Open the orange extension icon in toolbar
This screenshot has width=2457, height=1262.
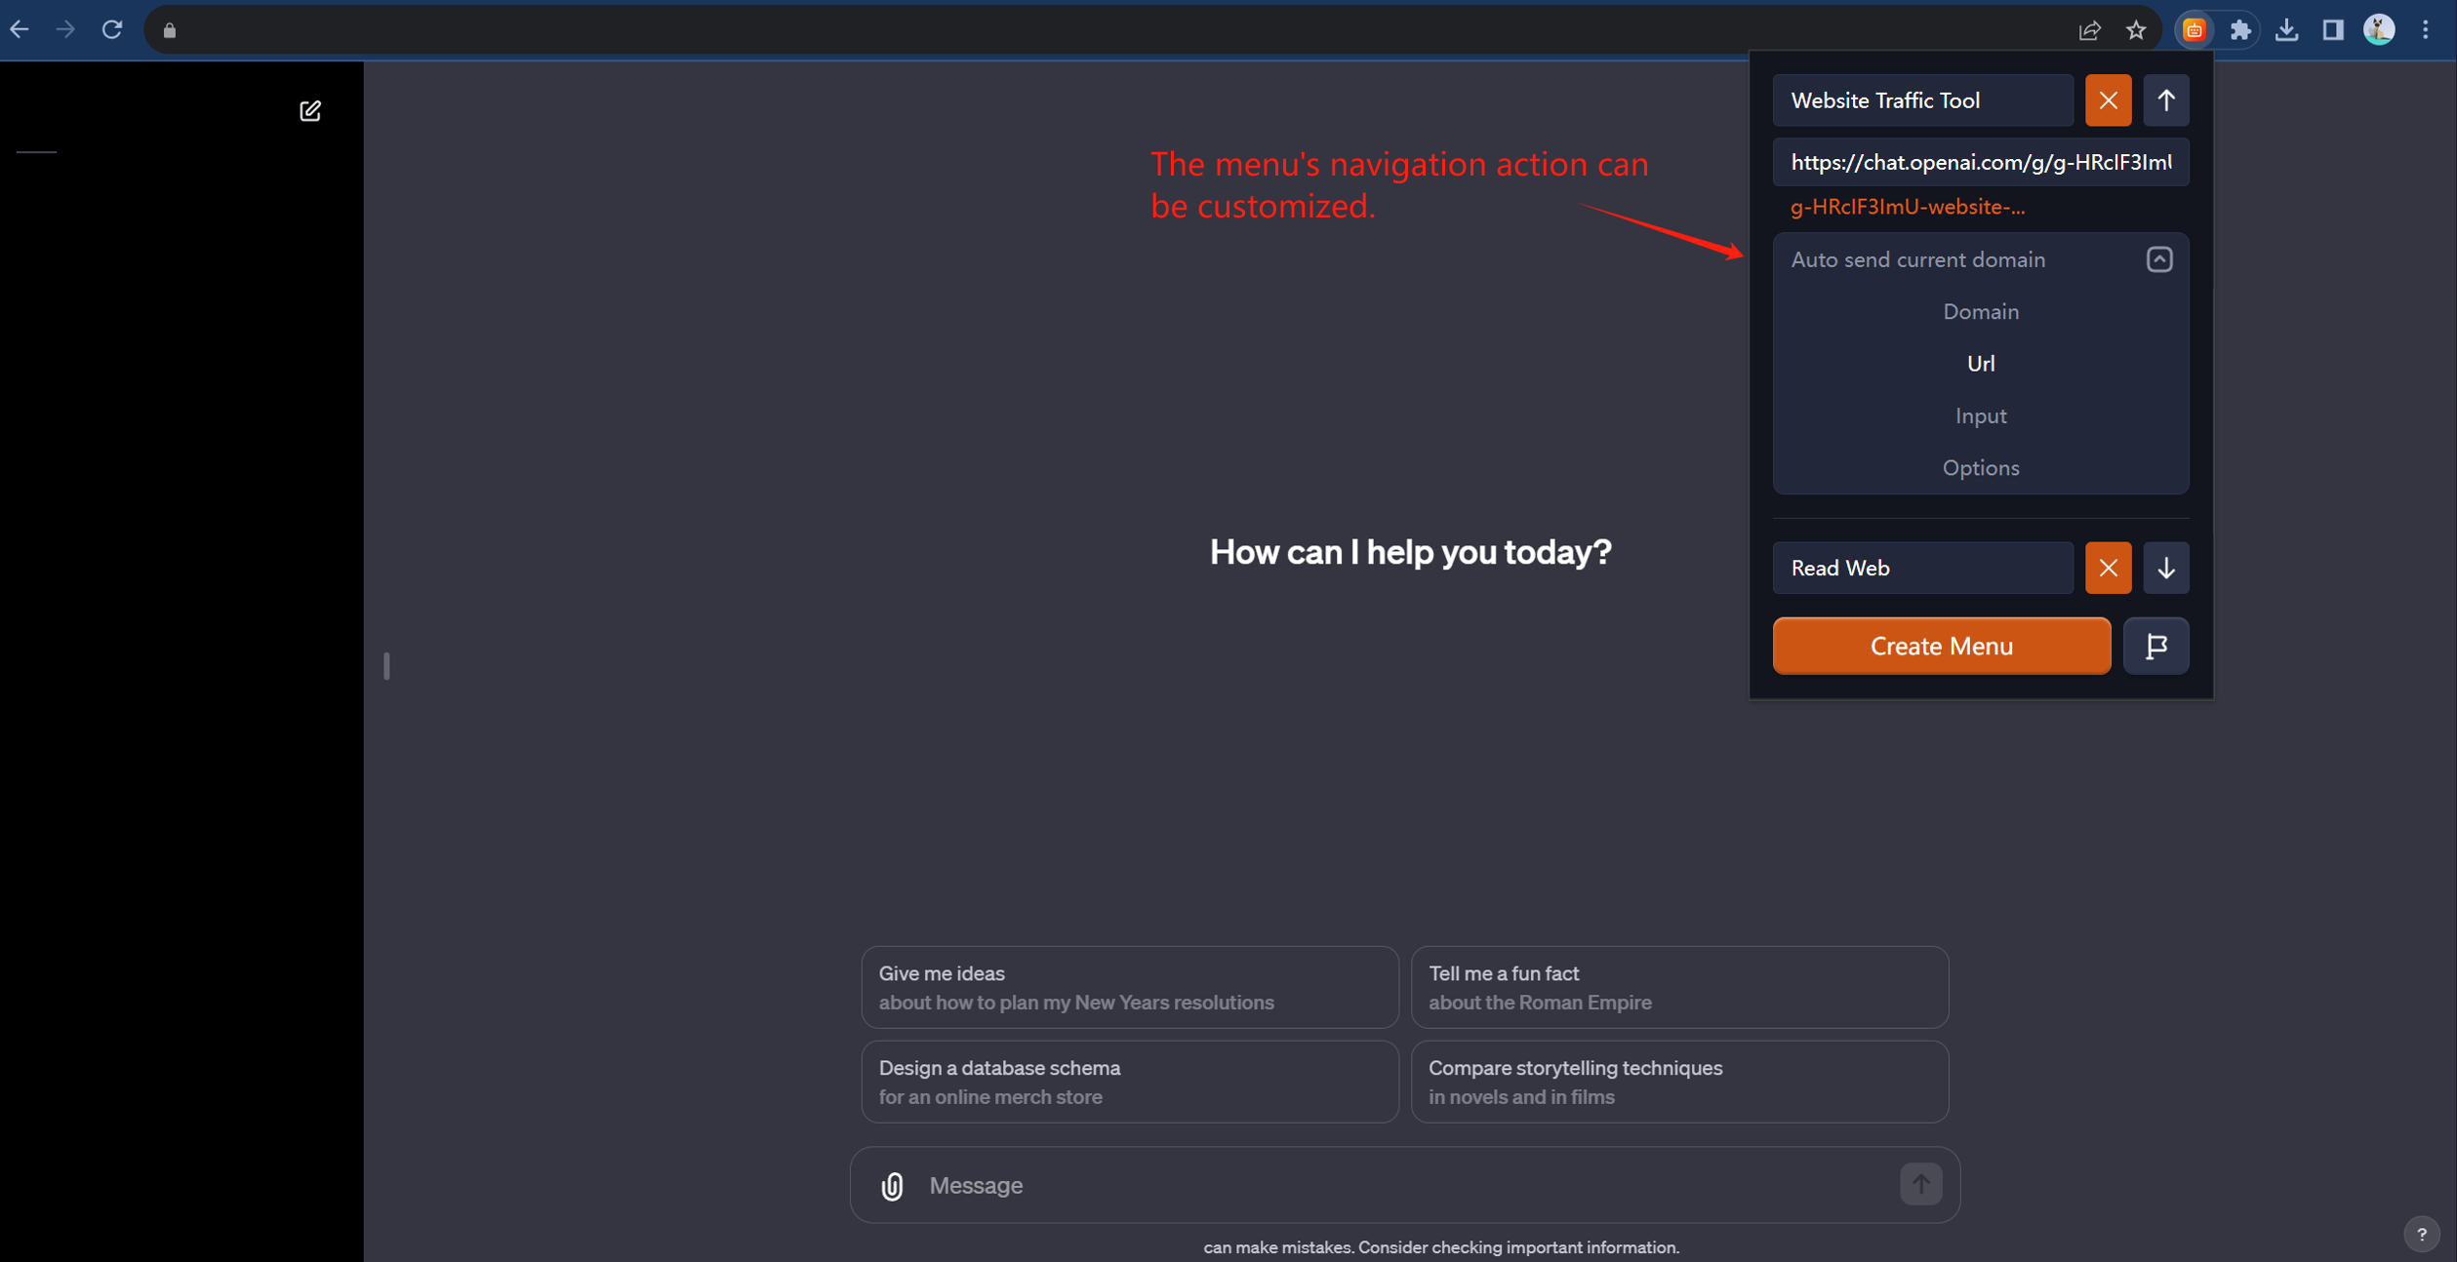2194,30
